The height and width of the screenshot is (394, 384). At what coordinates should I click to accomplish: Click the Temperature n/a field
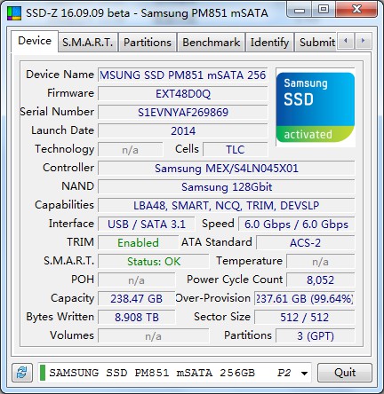[321, 262]
